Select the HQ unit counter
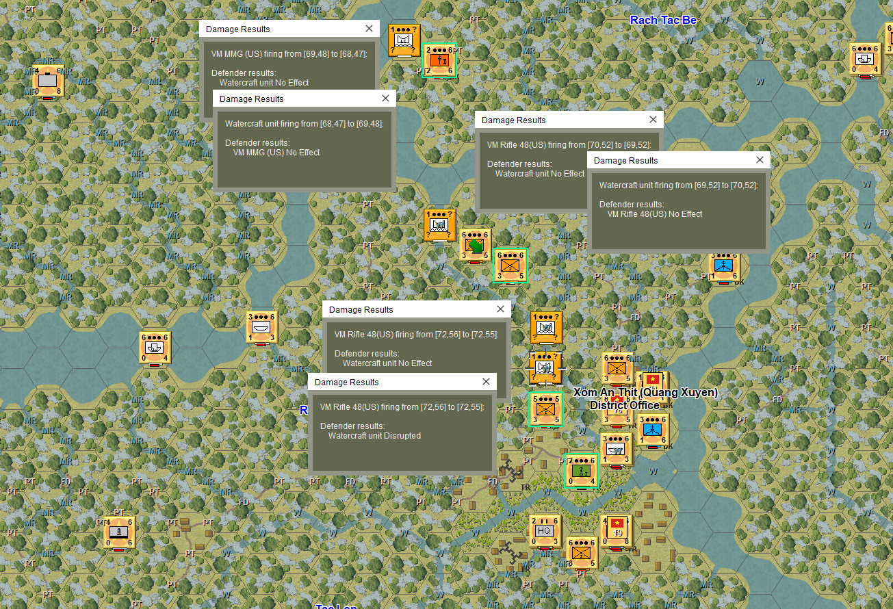This screenshot has height=609, width=893. [545, 531]
